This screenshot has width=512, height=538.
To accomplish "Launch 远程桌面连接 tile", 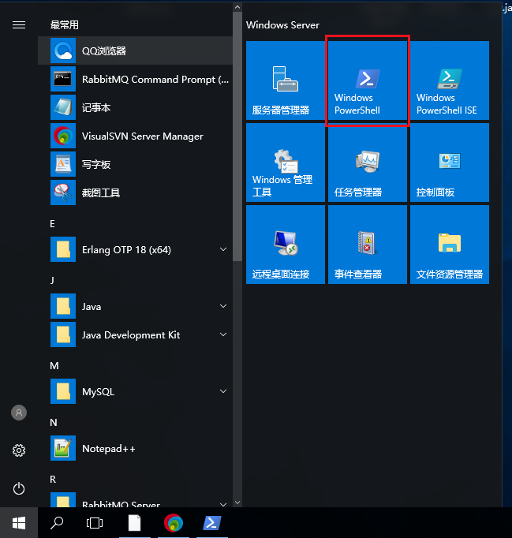I will point(286,245).
